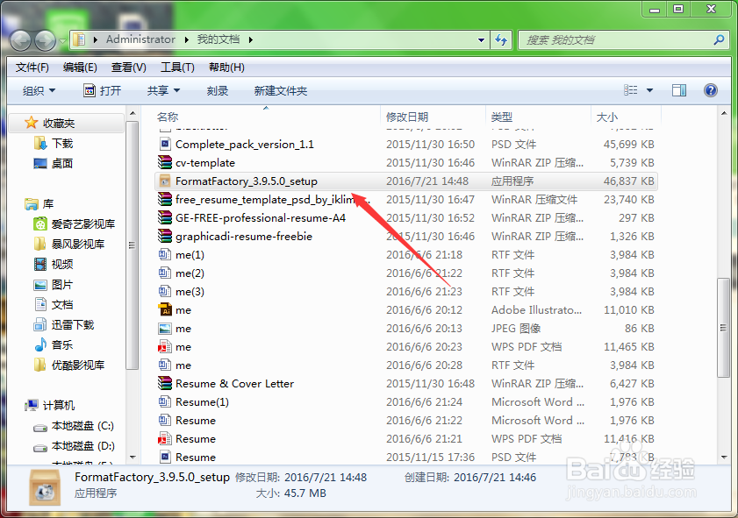Select the 库 tree item
The image size is (738, 518).
(39, 203)
